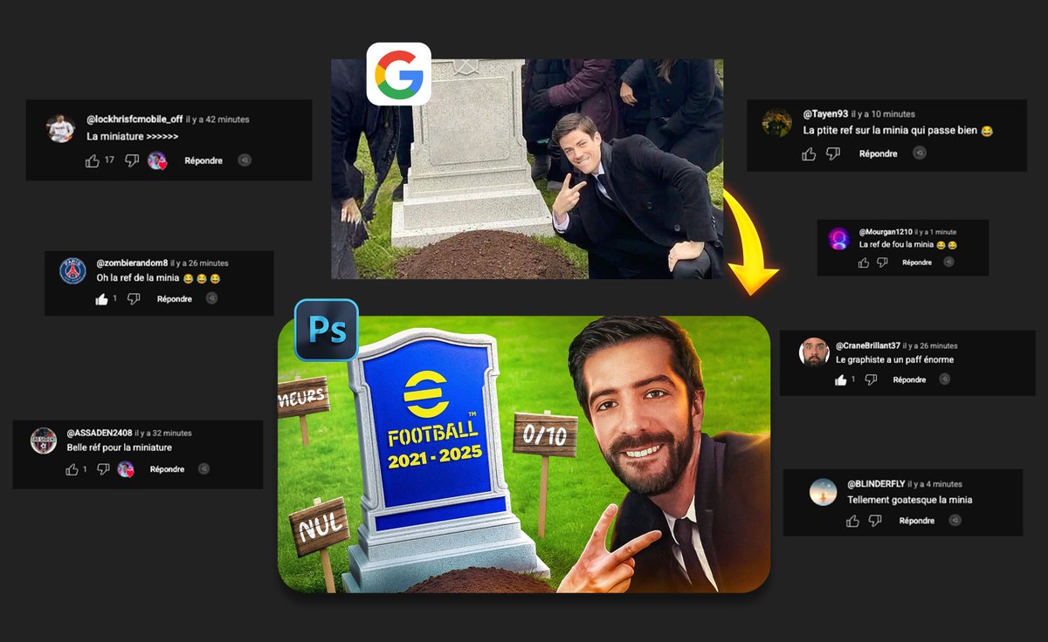Select comment 'Le graphiste a un paff énorme'
Screen dimensions: 1048x642
tap(894, 359)
